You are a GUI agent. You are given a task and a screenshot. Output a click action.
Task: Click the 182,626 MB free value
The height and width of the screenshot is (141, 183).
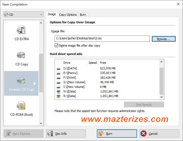click(x=108, y=78)
